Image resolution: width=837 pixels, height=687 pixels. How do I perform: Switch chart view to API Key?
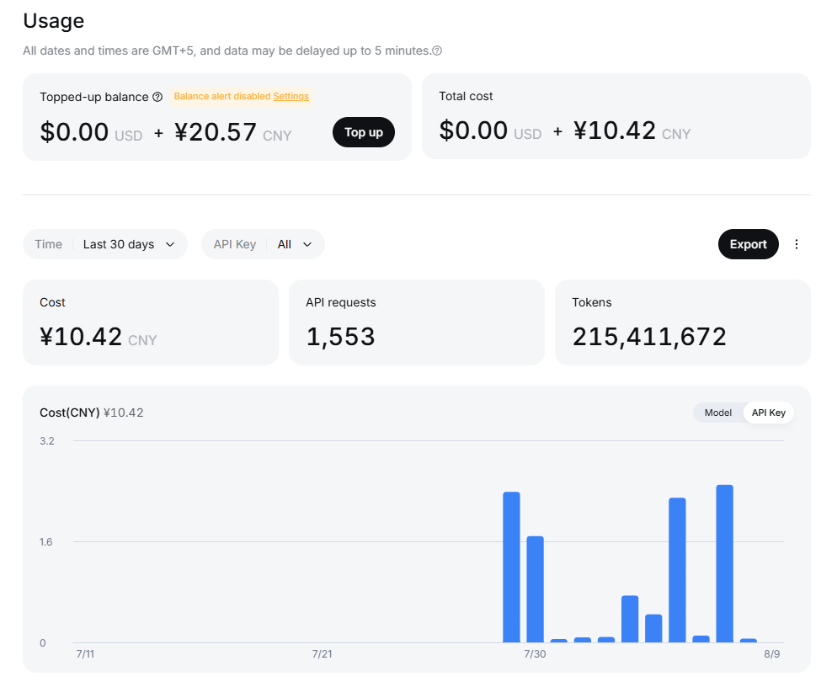click(x=769, y=413)
